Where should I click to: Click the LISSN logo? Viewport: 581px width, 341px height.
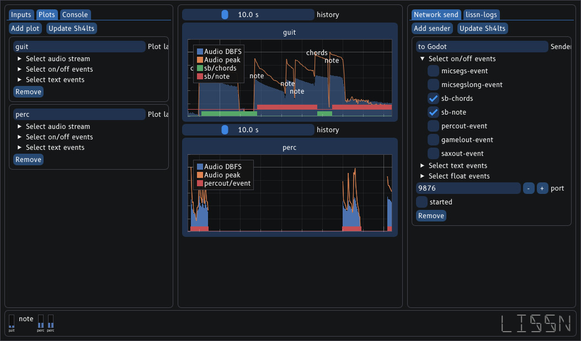point(536,324)
